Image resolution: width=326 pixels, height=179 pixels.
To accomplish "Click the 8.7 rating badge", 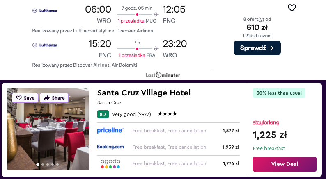I will pyautogui.click(x=103, y=114).
